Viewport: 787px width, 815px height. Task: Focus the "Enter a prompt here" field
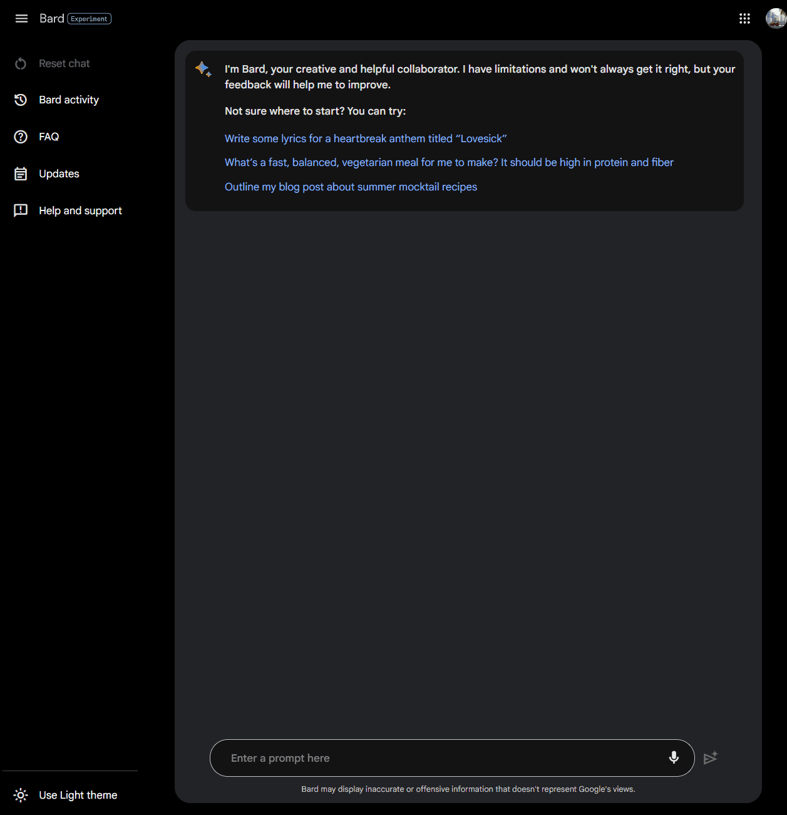[x=438, y=758]
